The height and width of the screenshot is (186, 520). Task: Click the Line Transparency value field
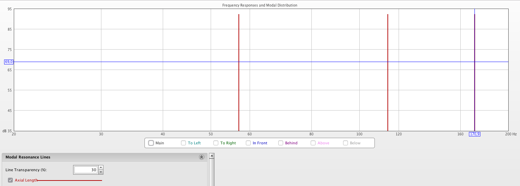click(x=86, y=170)
